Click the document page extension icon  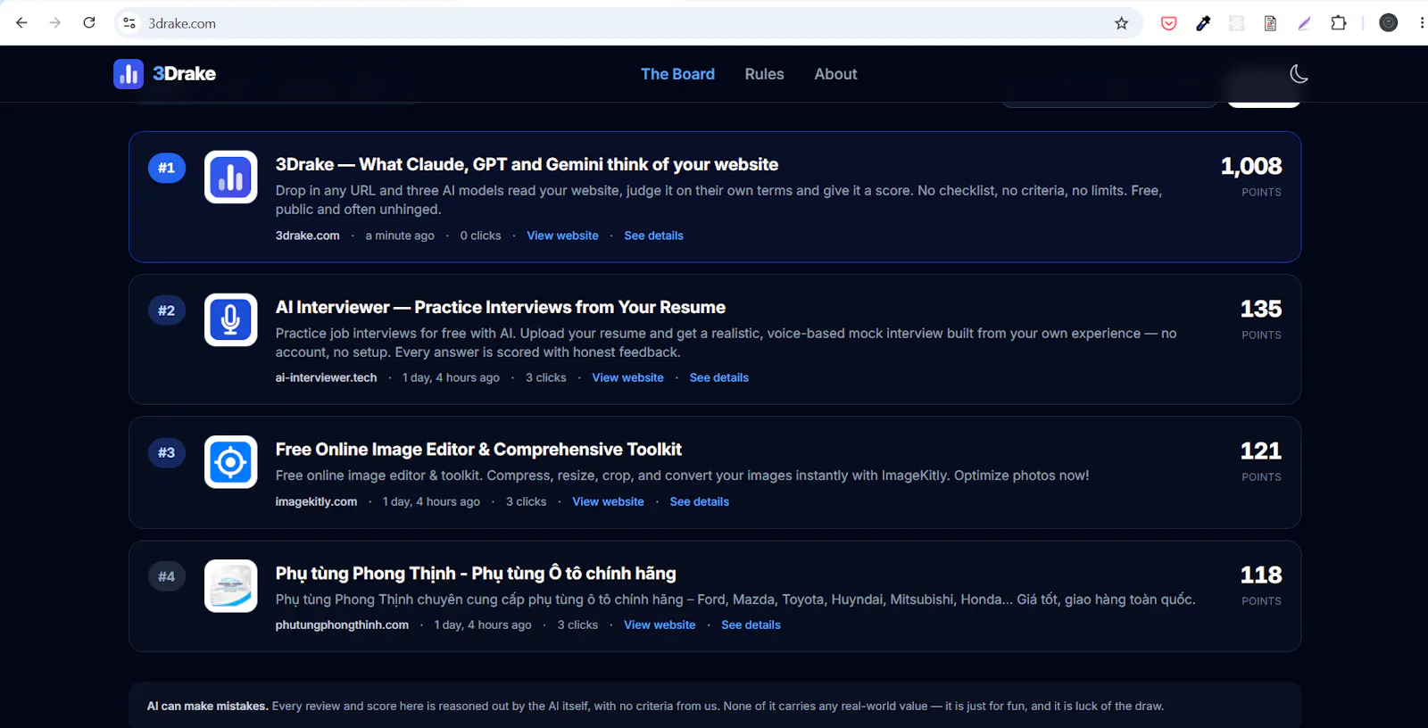point(1270,23)
